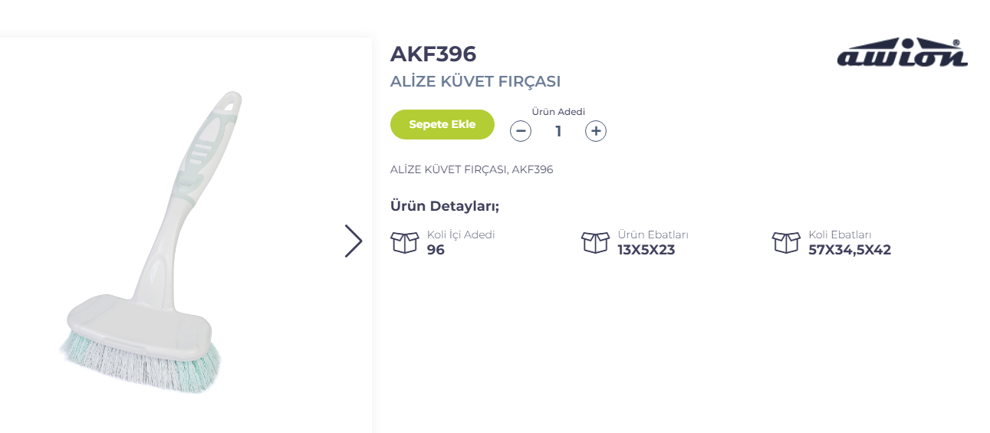Click the Ürün Adedi label
990x433 pixels.
pyautogui.click(x=558, y=112)
